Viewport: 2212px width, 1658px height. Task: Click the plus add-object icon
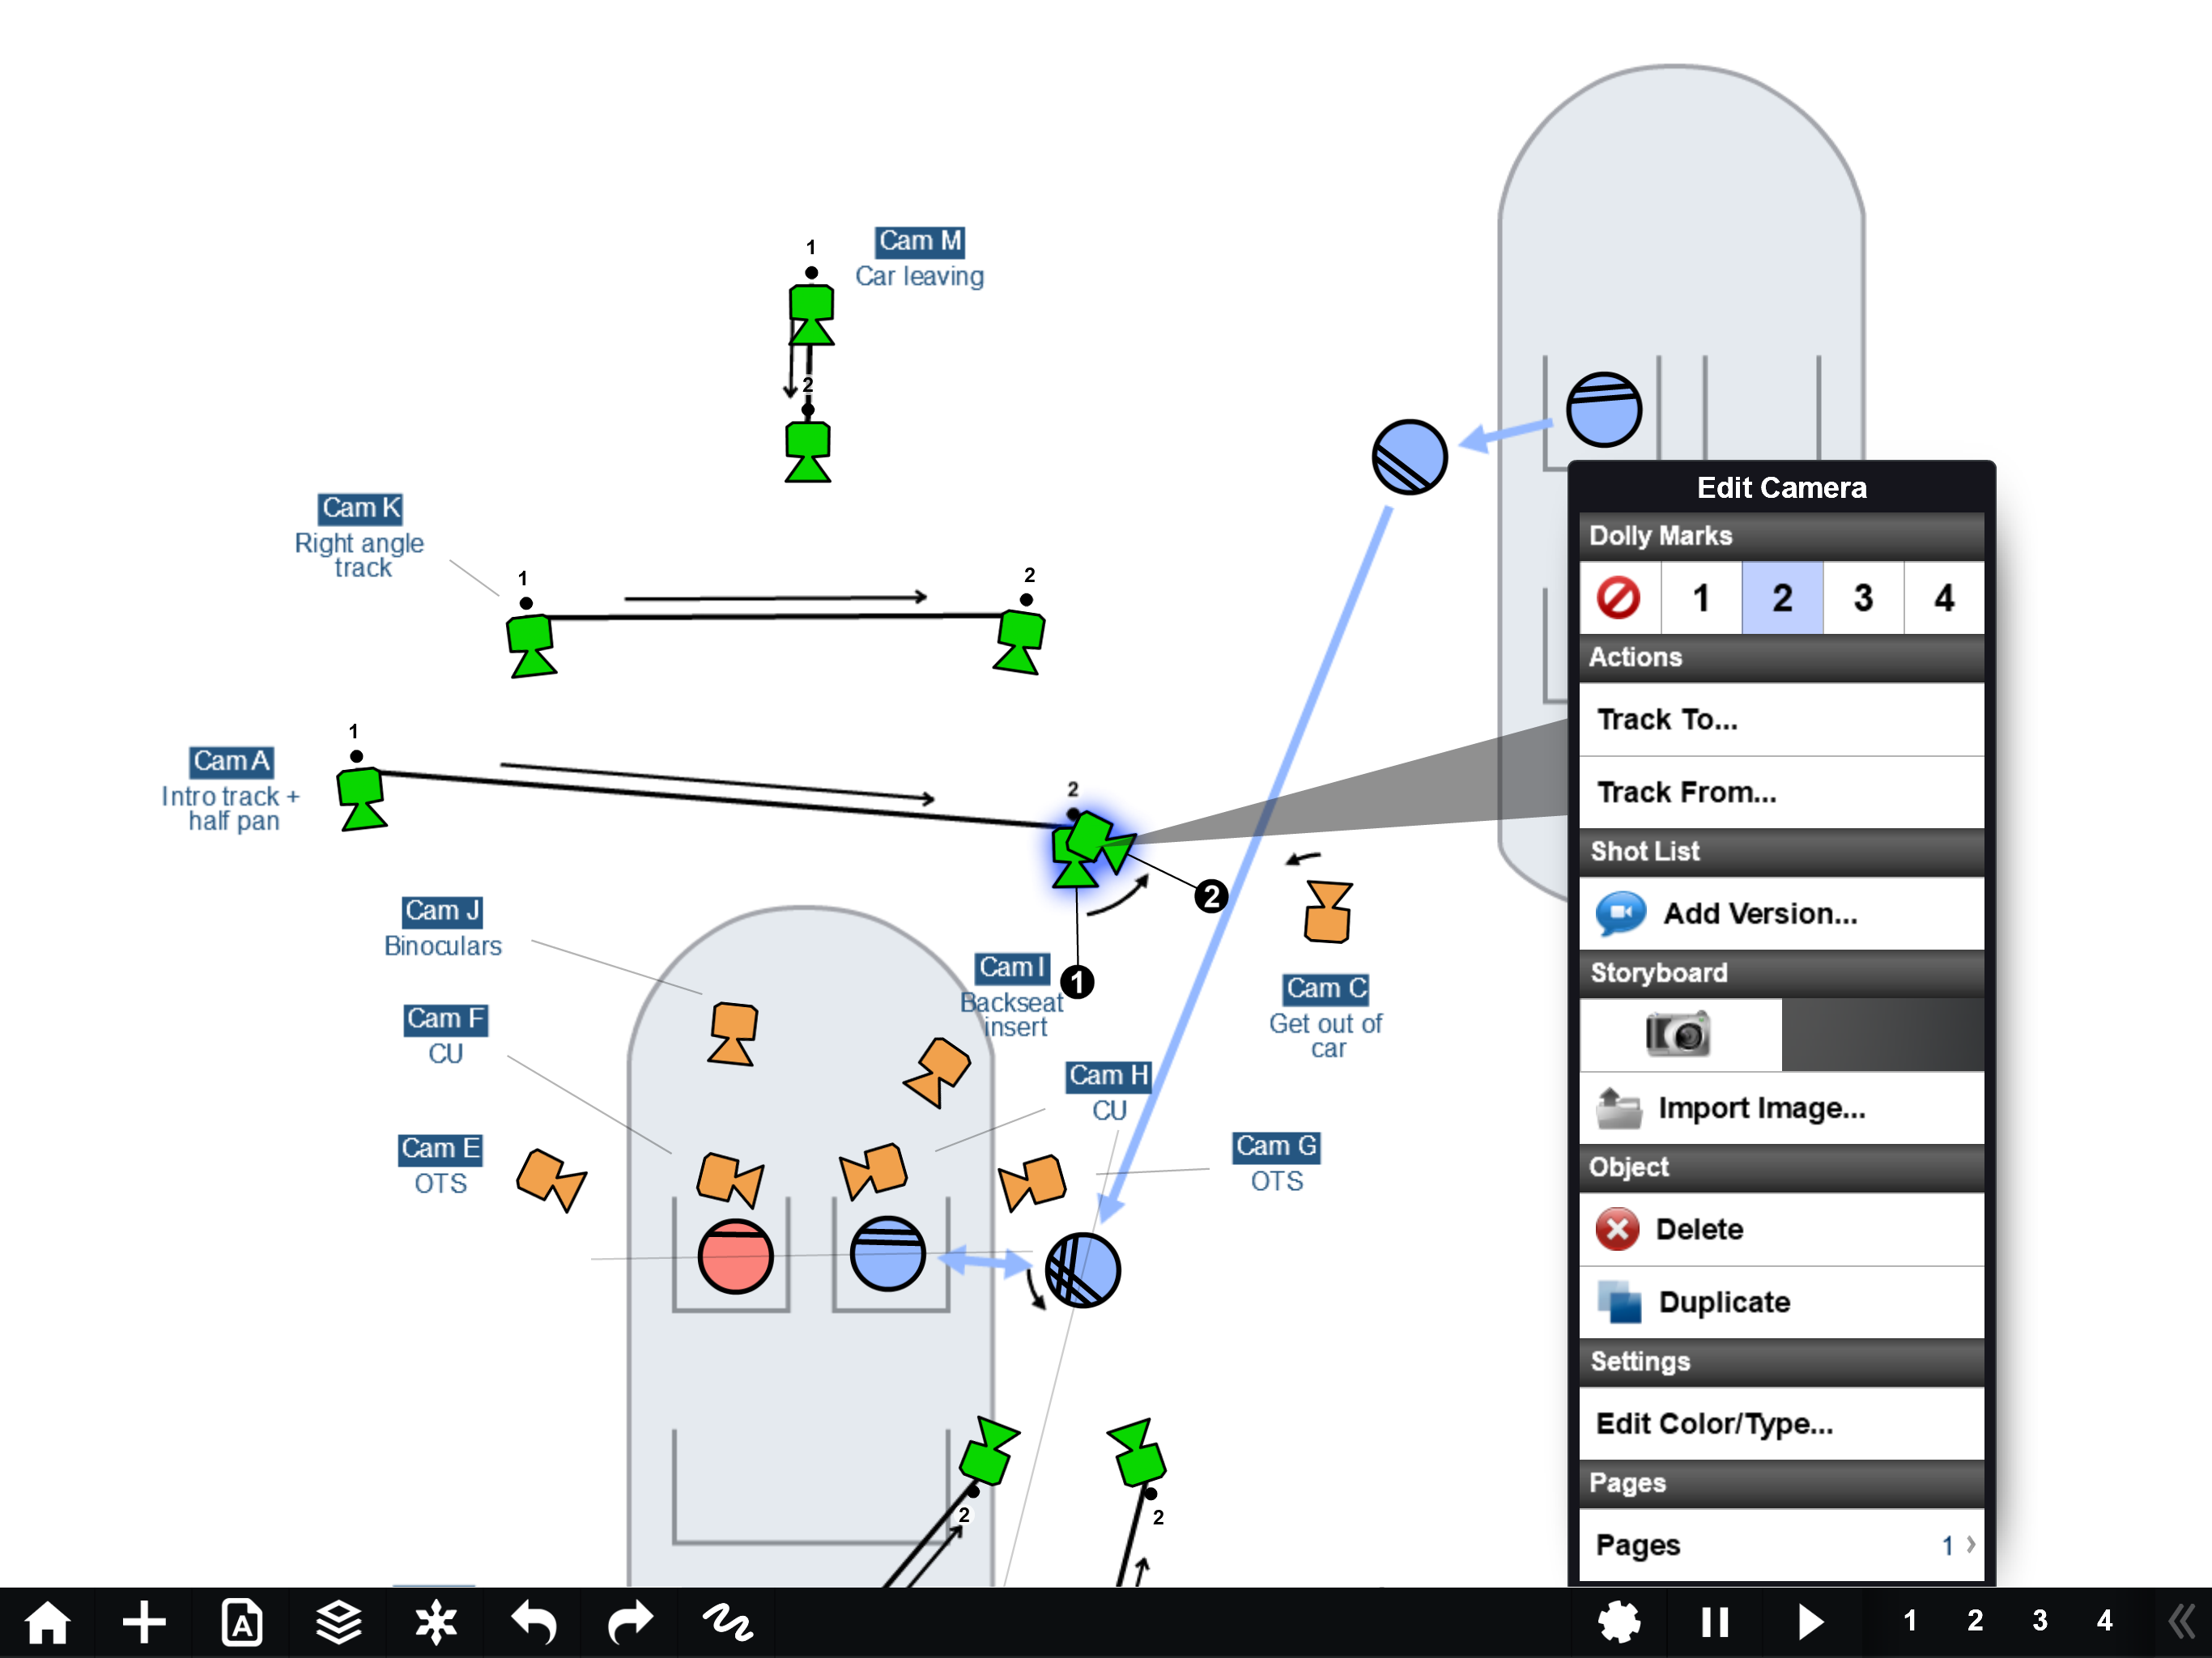pos(144,1622)
